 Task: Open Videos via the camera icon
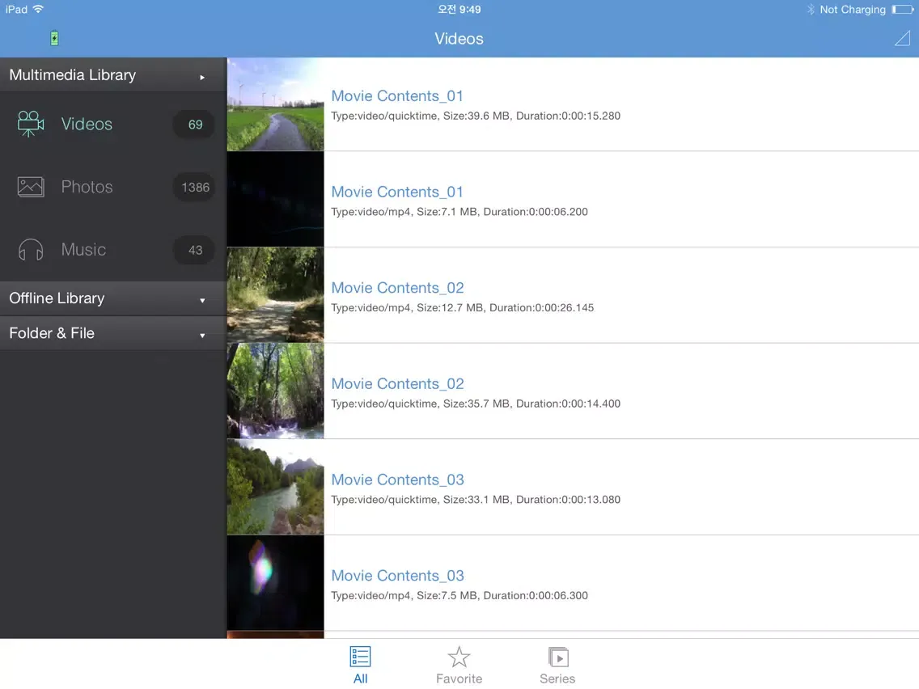(x=31, y=124)
